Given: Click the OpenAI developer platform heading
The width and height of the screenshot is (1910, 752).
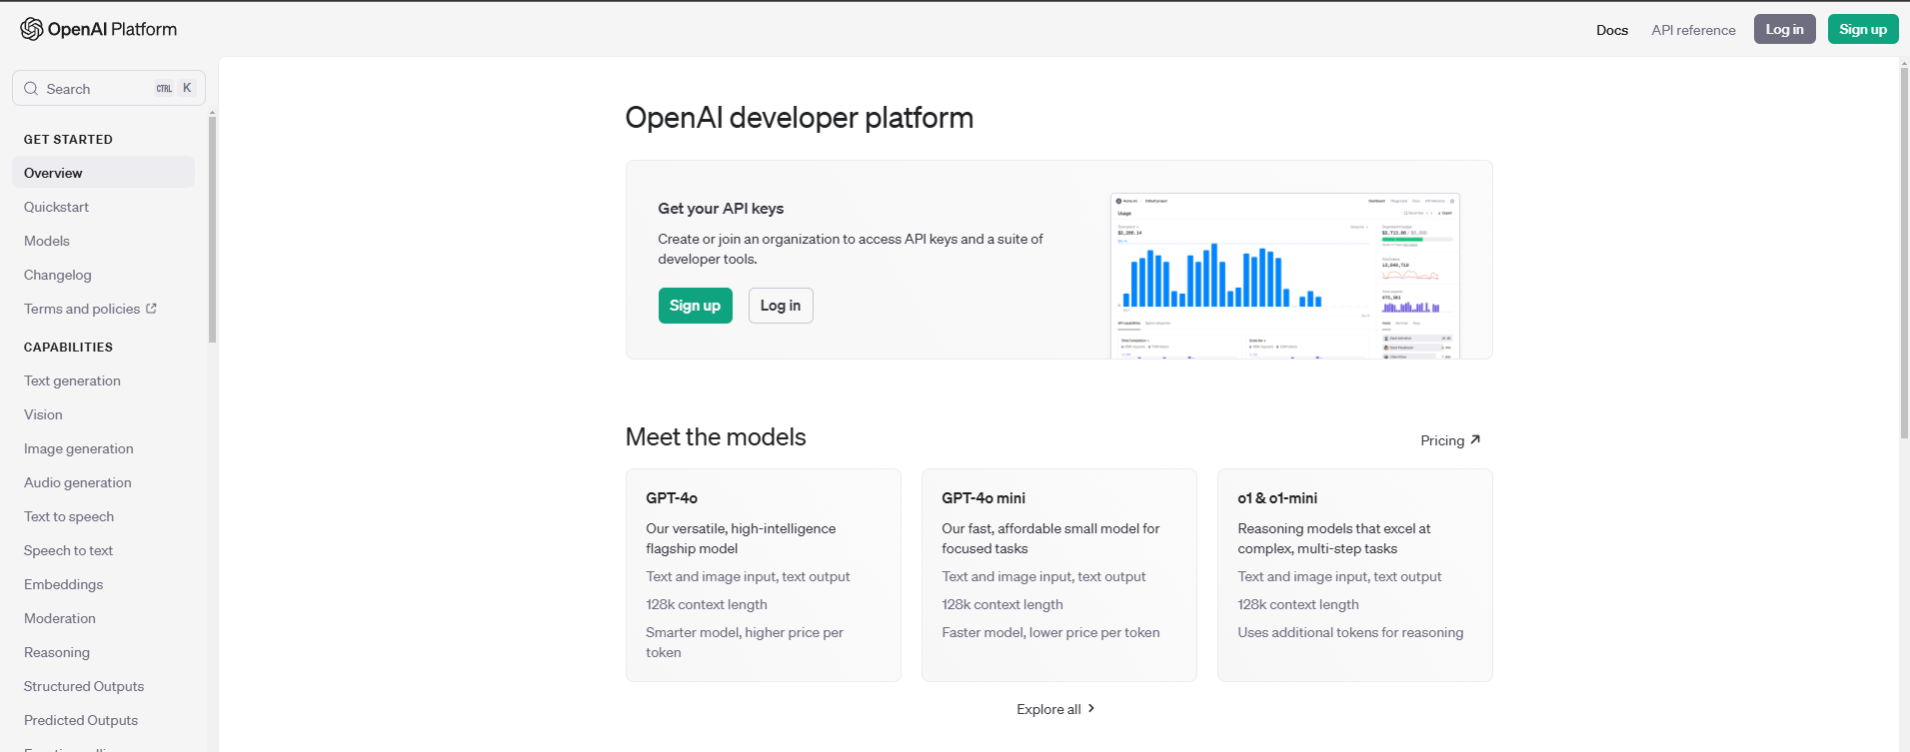Looking at the screenshot, I should pyautogui.click(x=800, y=118).
